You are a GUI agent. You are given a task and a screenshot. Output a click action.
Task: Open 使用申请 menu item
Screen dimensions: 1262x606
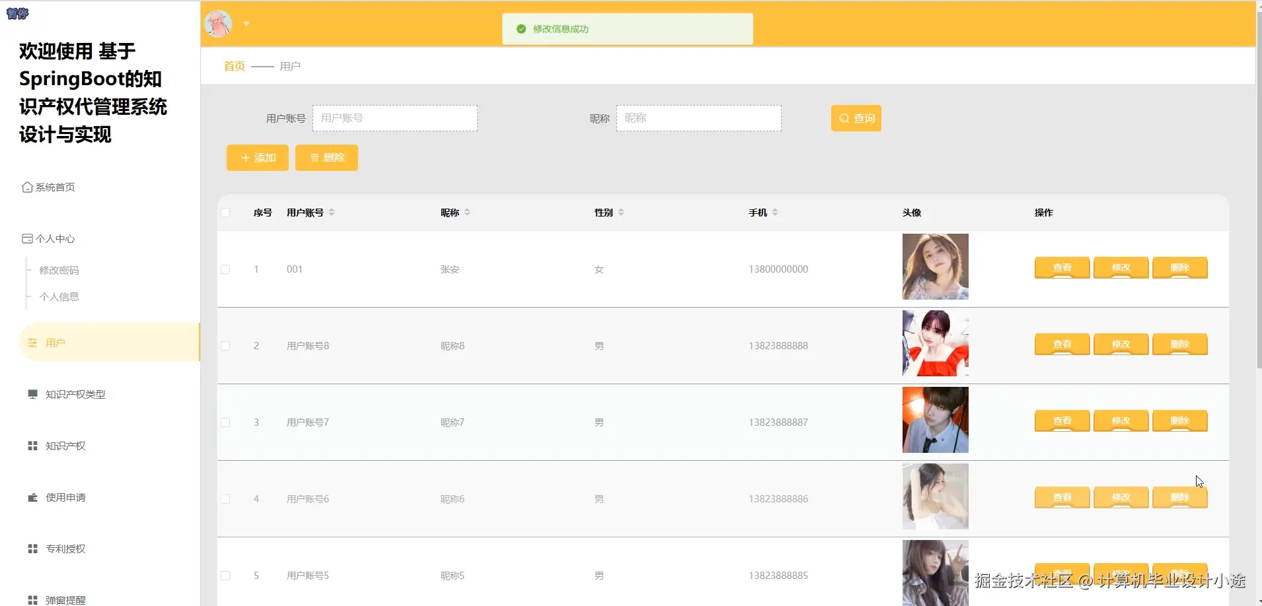point(65,498)
